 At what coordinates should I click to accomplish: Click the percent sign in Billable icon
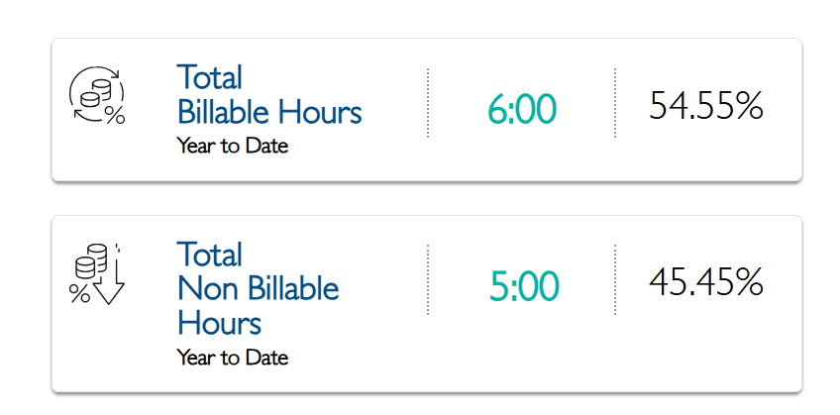[115, 115]
